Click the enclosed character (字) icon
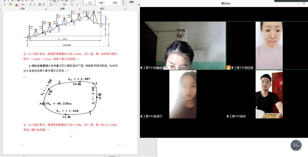Screen dimensions: 308x157 44,5
